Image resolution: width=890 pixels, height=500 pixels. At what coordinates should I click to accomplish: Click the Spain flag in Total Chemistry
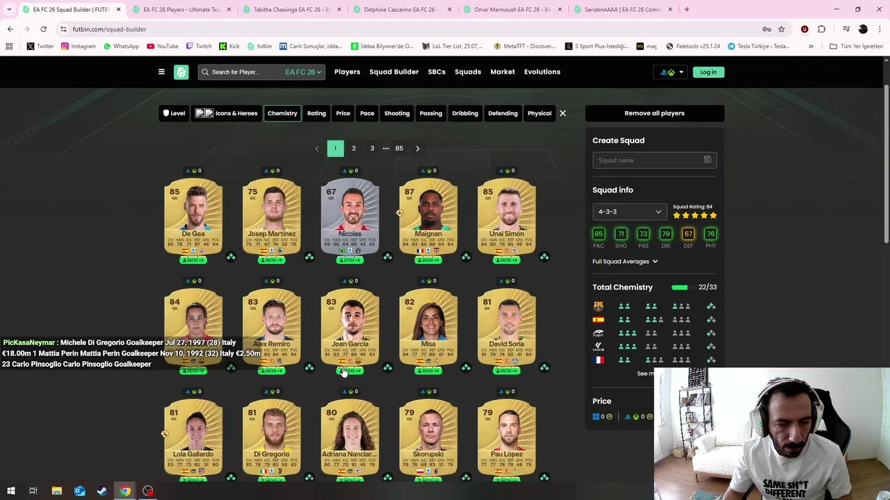[598, 319]
